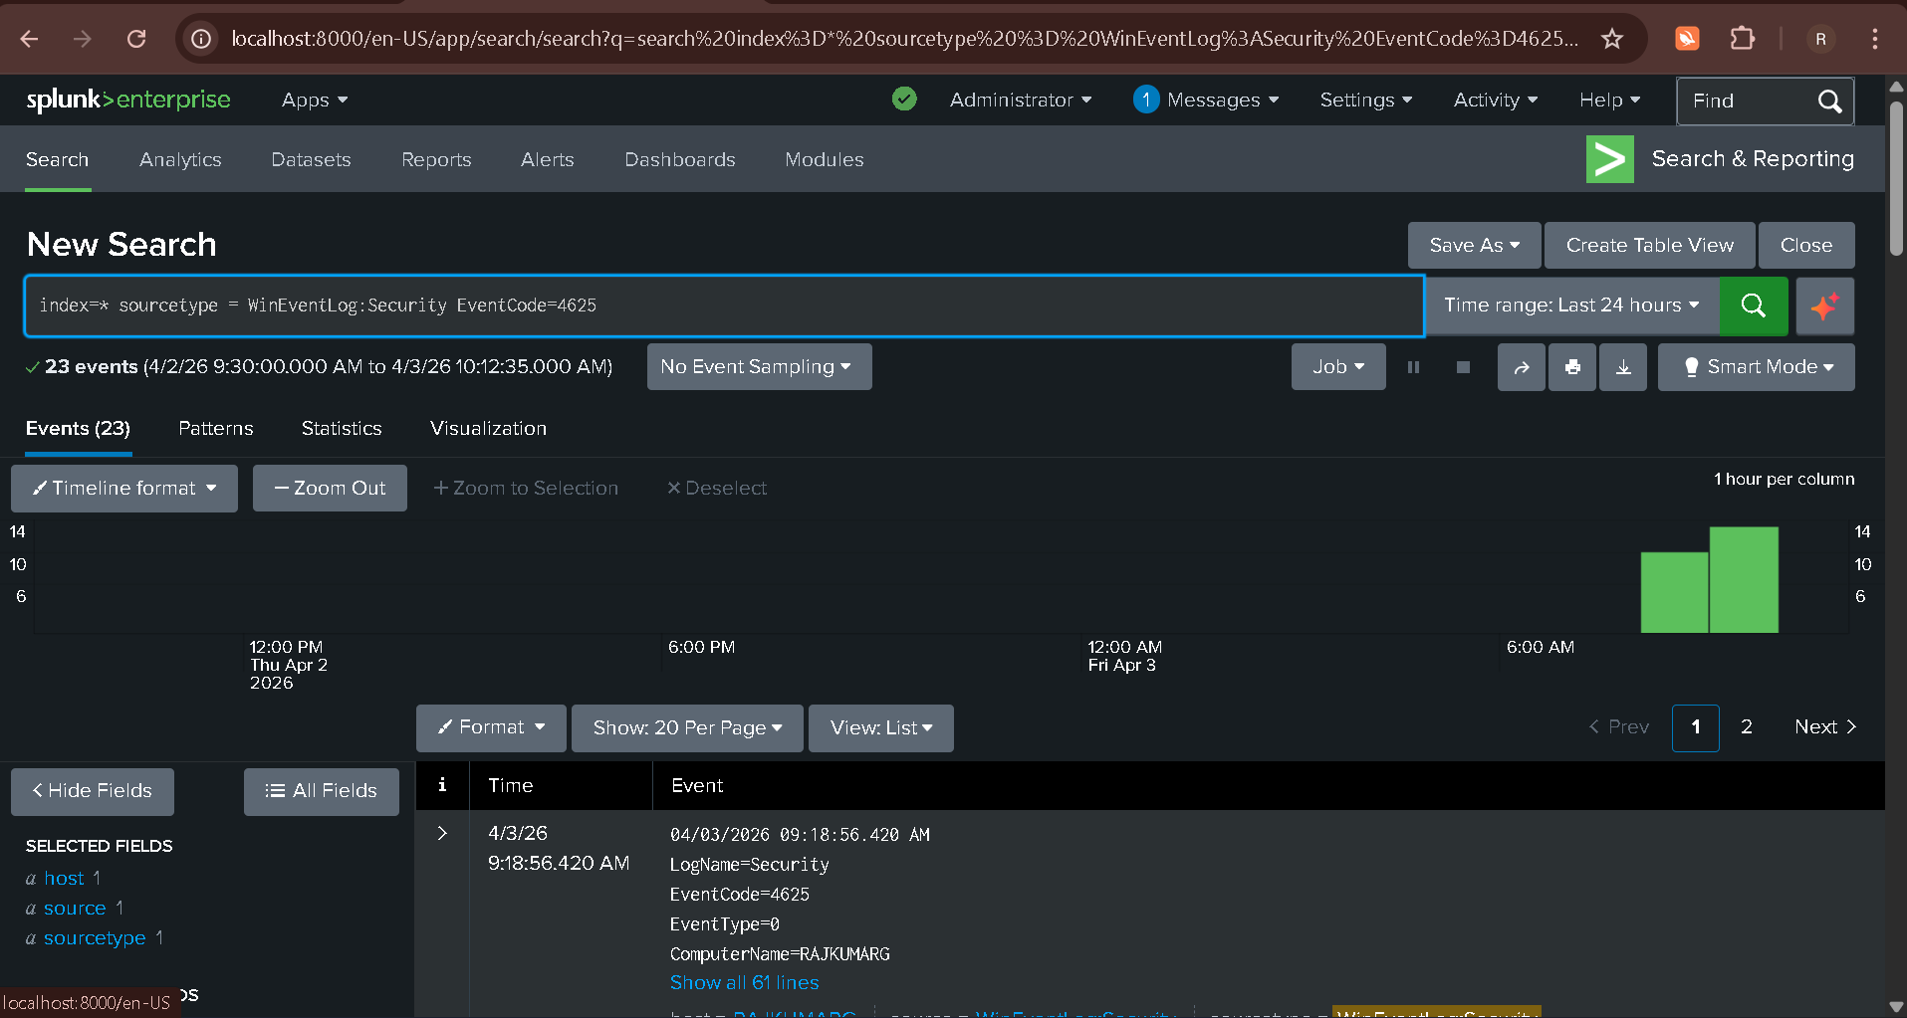Screen dimensions: 1907x1018
Task: Expand the first event row details
Action: point(442,833)
